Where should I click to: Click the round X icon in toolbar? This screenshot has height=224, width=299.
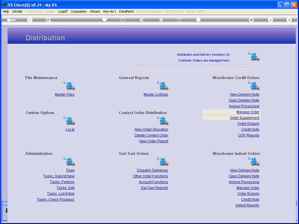point(289,20)
